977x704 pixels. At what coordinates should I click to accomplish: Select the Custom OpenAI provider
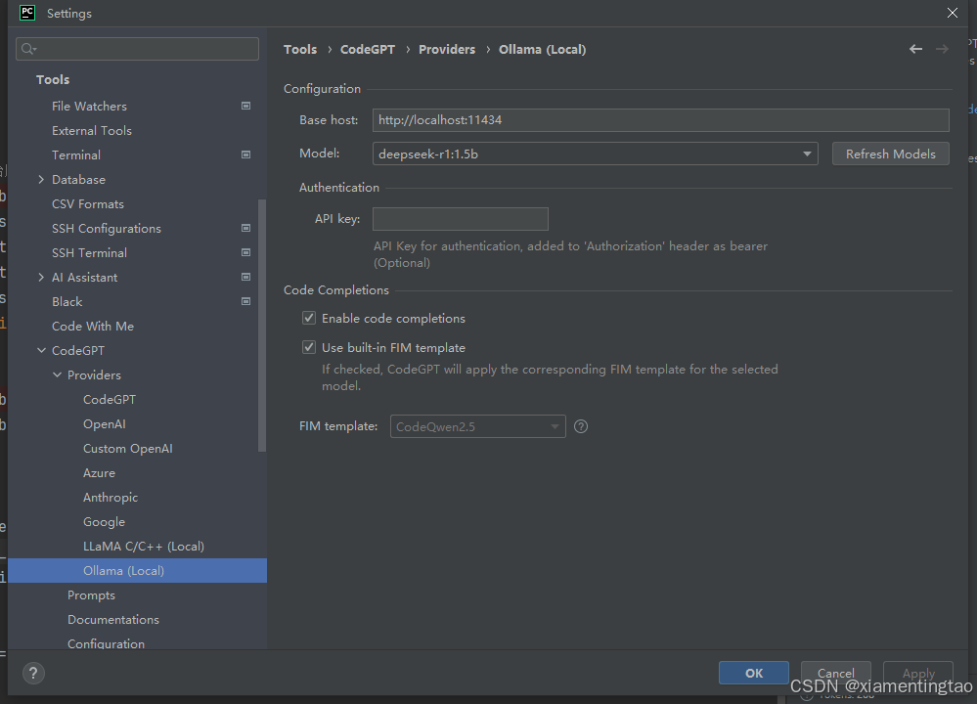[128, 448]
